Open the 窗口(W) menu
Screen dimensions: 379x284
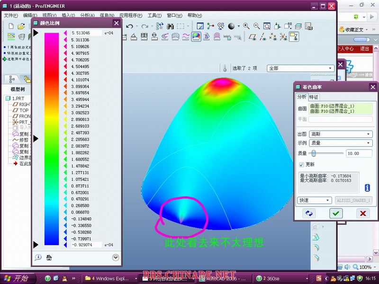click(x=174, y=16)
